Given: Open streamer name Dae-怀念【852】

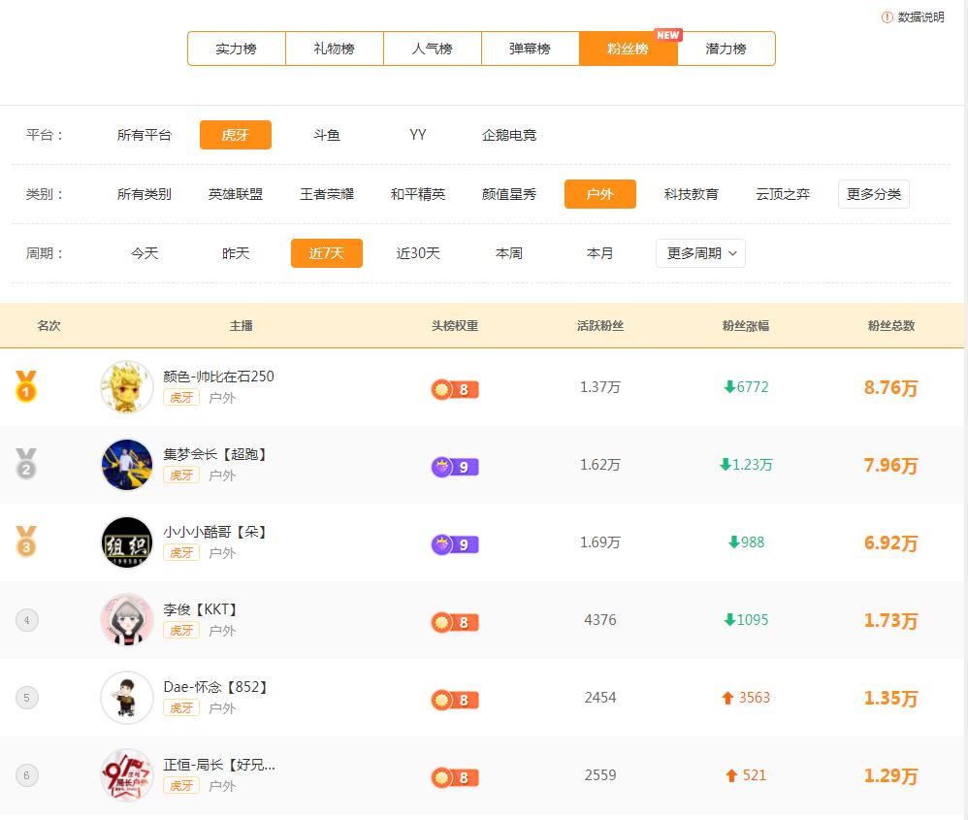Looking at the screenshot, I should click(214, 687).
